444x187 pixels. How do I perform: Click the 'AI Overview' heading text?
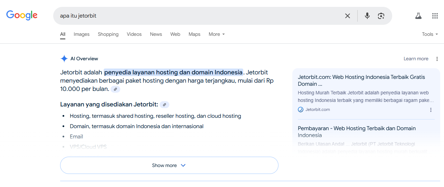pos(84,59)
